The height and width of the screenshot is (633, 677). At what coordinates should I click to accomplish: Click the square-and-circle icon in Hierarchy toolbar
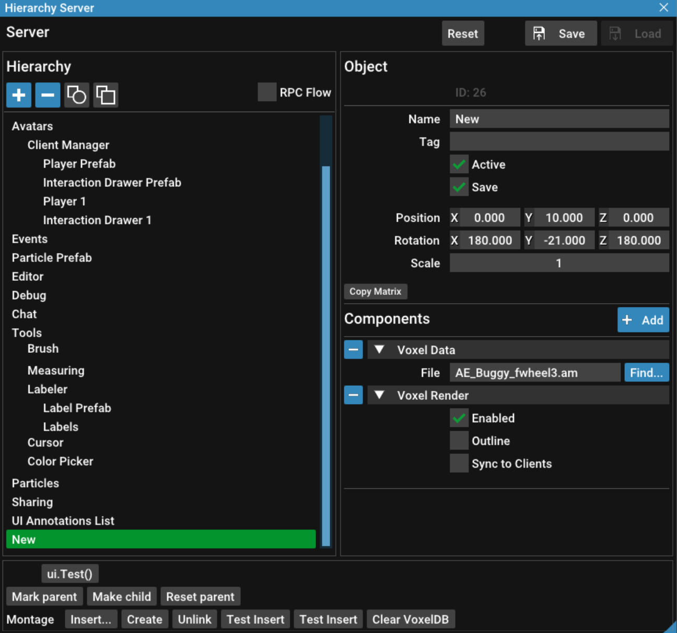[x=77, y=95]
